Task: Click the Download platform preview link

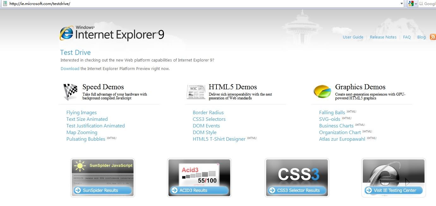Action: point(70,69)
